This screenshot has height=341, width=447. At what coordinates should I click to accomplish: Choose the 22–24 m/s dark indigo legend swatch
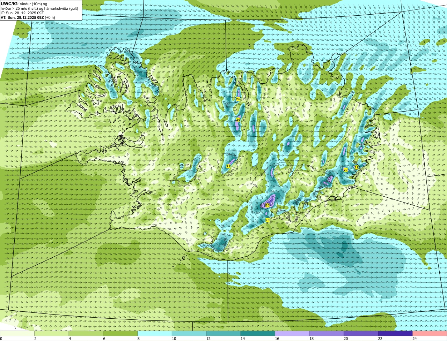[x=395, y=333]
